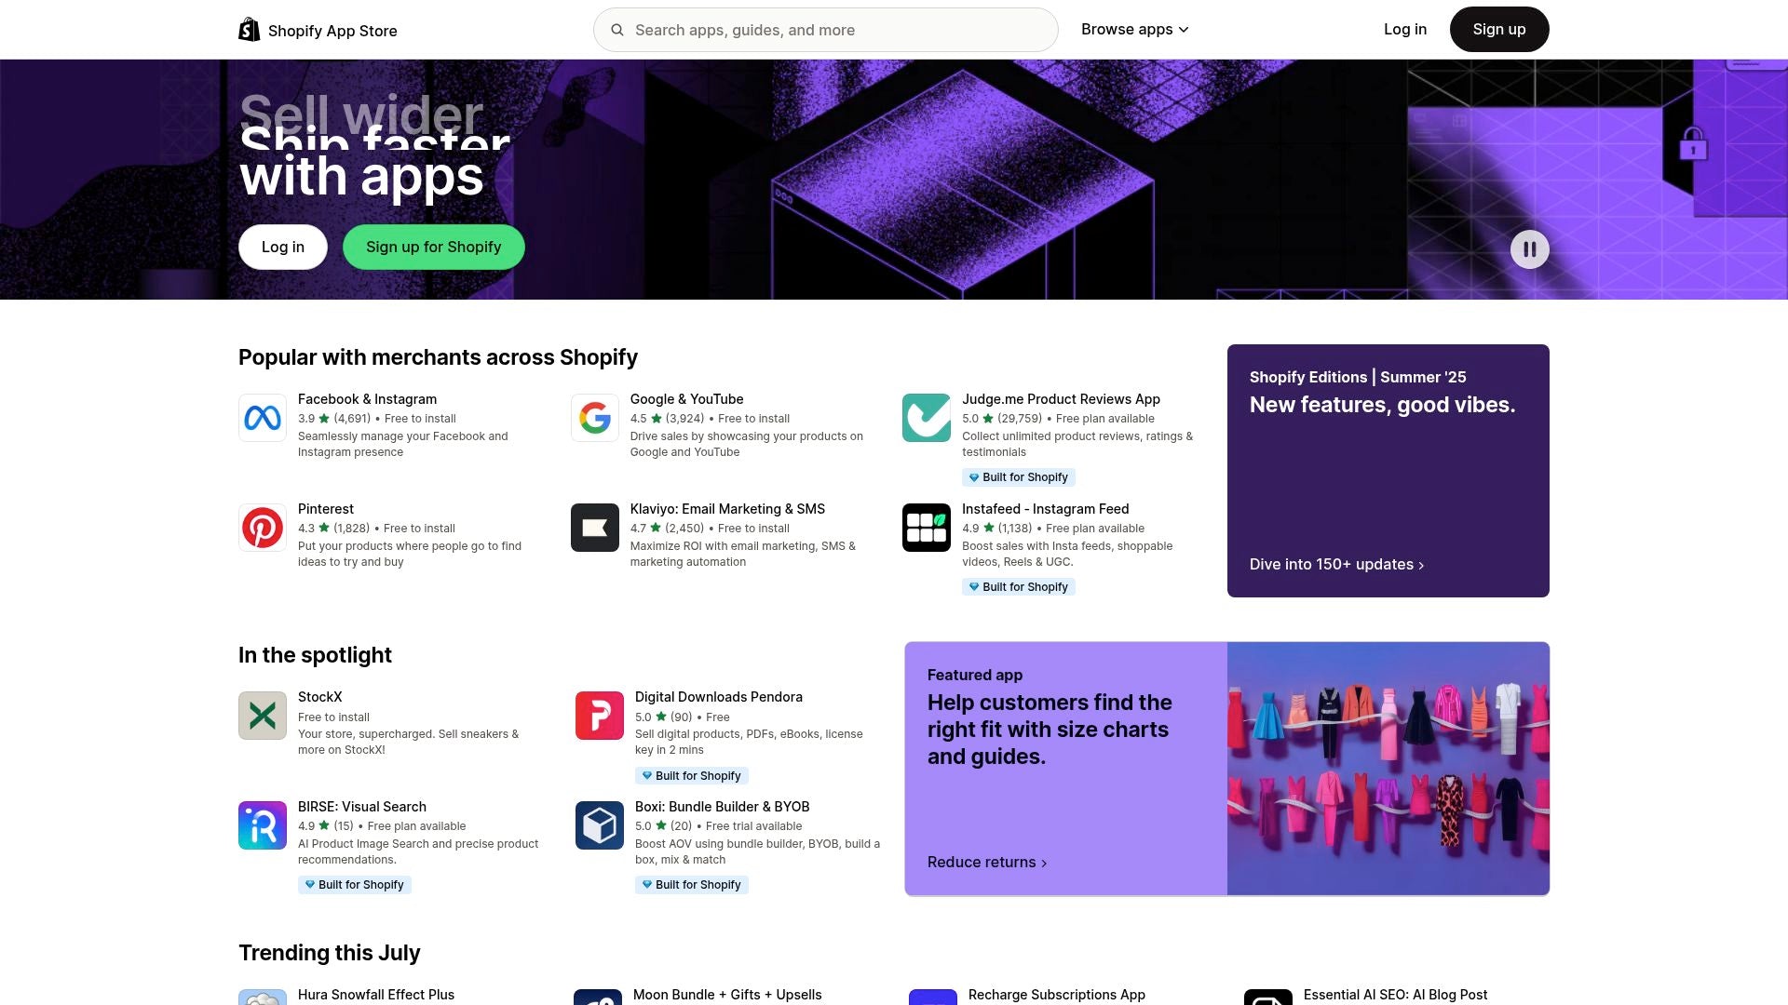Click the Instafeed grid app icon
Screen dimensions: 1788x1005
click(x=927, y=528)
